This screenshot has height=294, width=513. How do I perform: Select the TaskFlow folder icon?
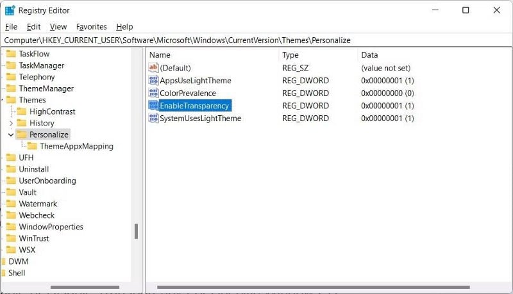click(11, 54)
